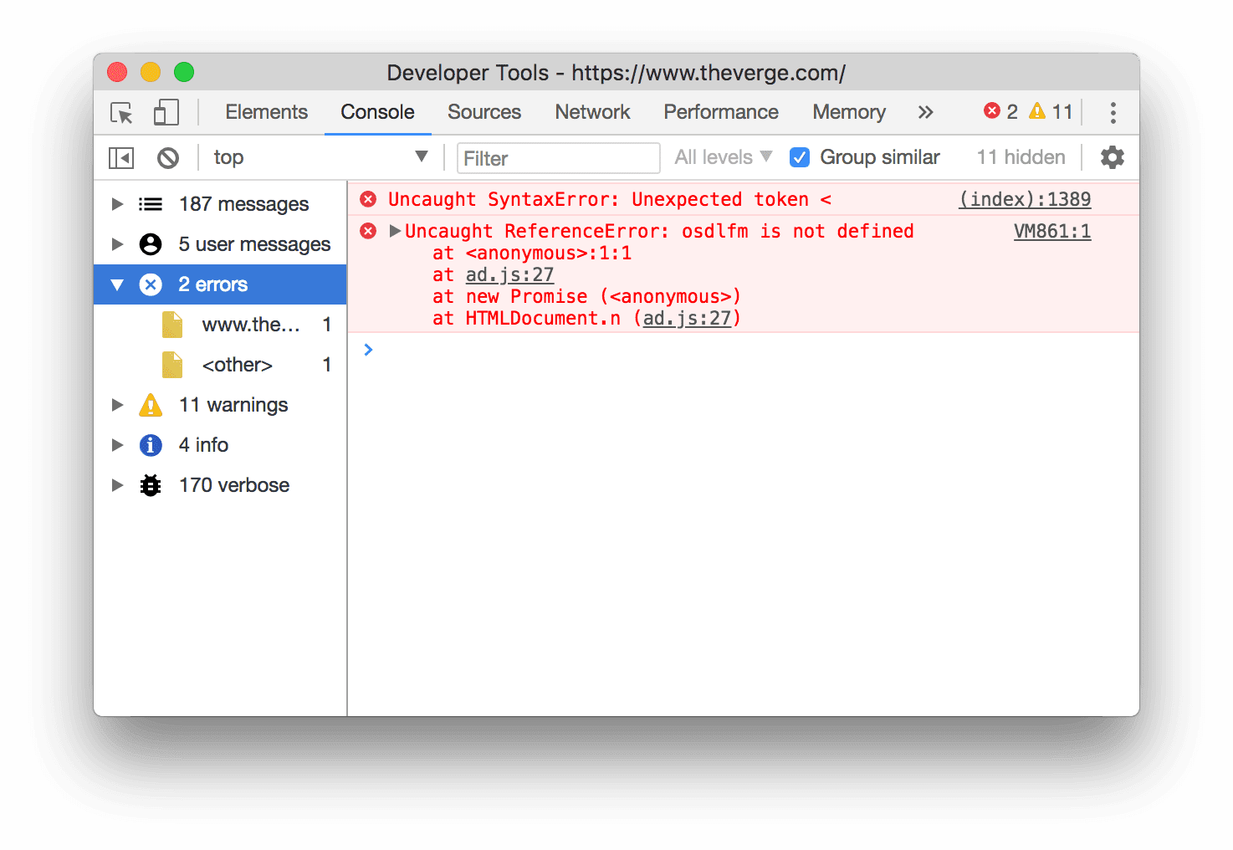The image size is (1233, 850).
Task: Switch to the Sources tab
Action: 483,112
